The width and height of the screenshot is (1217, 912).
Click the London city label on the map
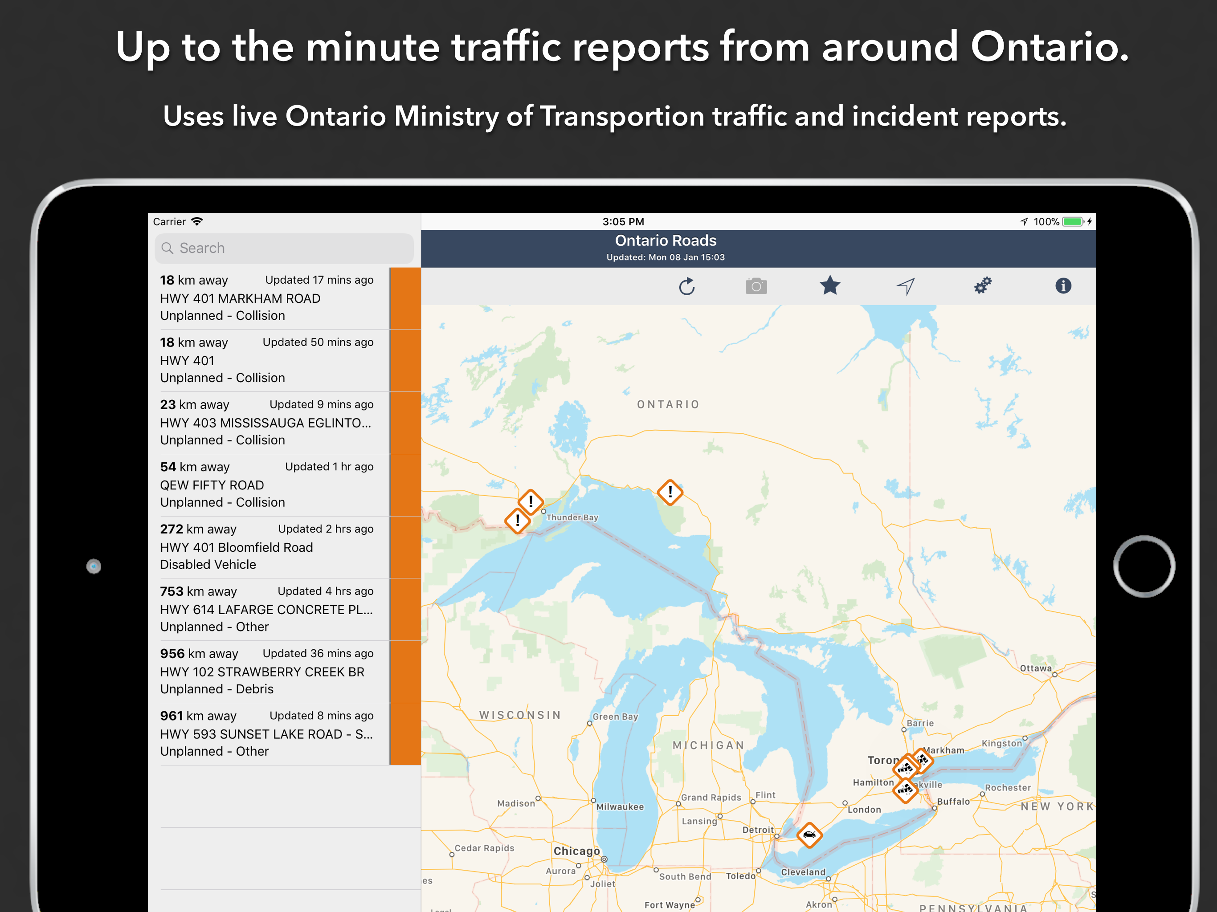(864, 810)
